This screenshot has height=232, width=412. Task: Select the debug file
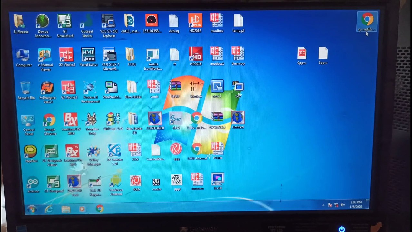[x=174, y=24]
